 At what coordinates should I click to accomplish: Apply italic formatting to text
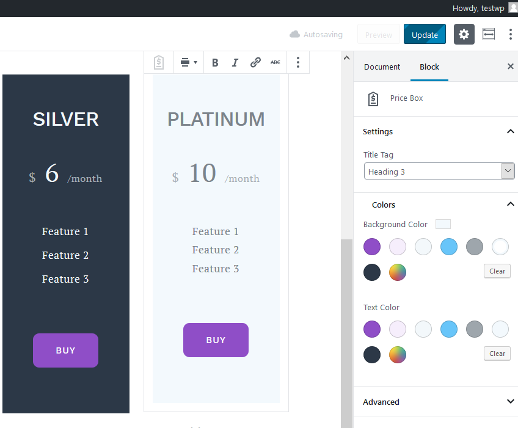click(235, 62)
